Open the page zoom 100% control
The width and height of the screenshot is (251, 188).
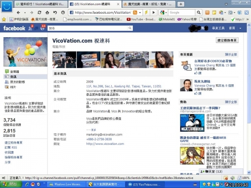[x=244, y=178]
